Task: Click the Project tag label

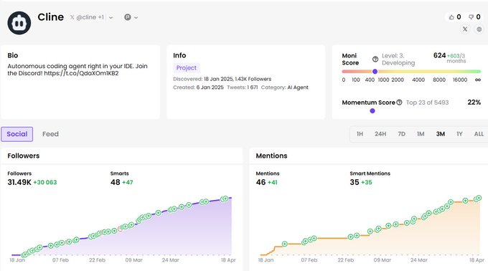Action: 187,67
